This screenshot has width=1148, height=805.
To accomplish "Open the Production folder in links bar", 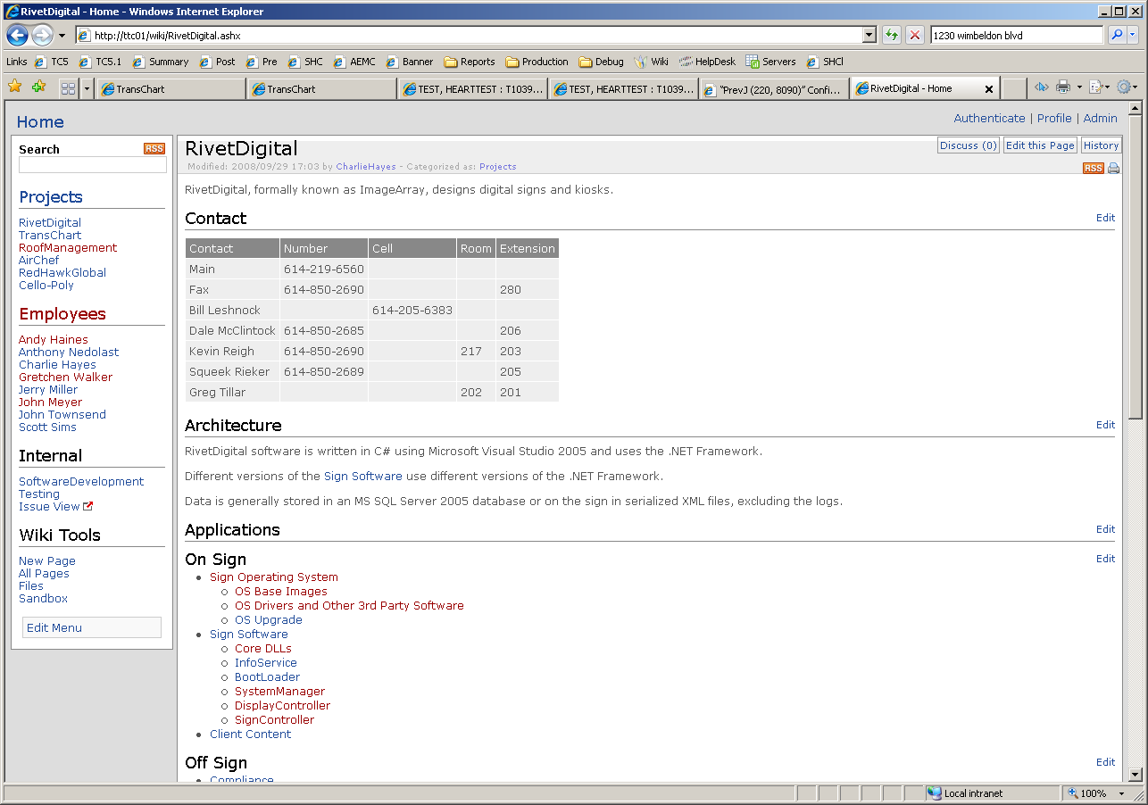I will click(x=537, y=62).
